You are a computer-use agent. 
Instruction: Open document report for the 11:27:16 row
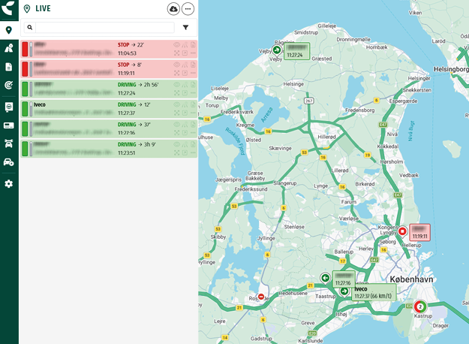point(193,124)
